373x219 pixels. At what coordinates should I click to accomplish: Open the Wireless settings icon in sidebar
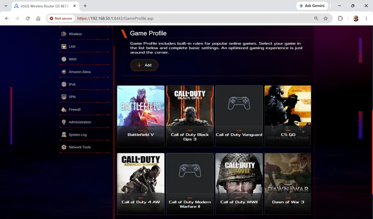(x=64, y=34)
